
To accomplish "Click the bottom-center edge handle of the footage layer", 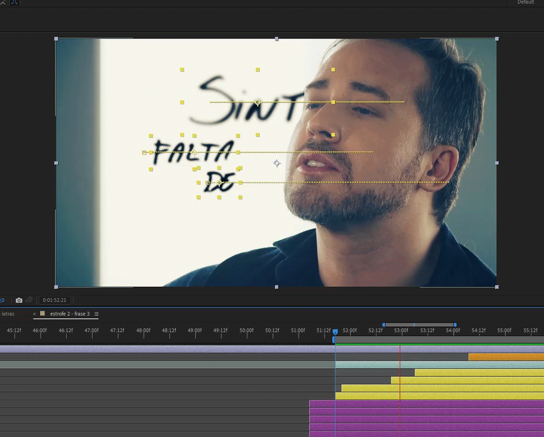I will 276,287.
